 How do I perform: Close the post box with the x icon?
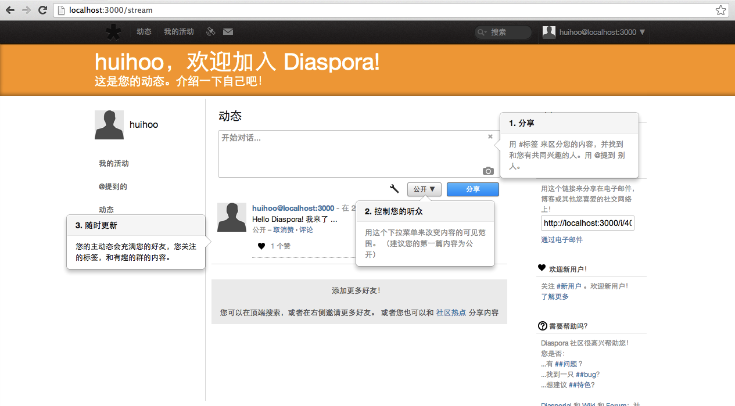pyautogui.click(x=490, y=137)
